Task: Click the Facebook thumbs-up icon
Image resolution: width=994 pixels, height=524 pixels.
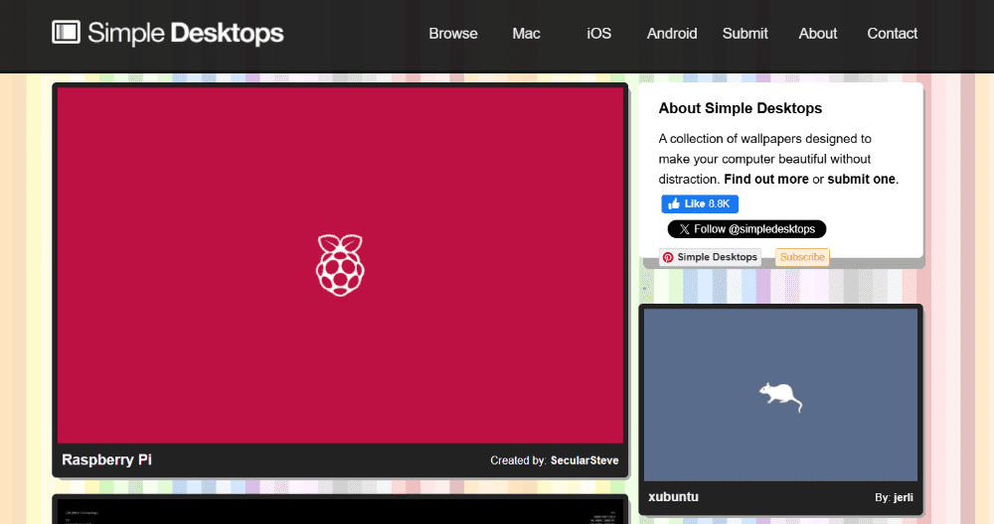Action: pyautogui.click(x=674, y=203)
